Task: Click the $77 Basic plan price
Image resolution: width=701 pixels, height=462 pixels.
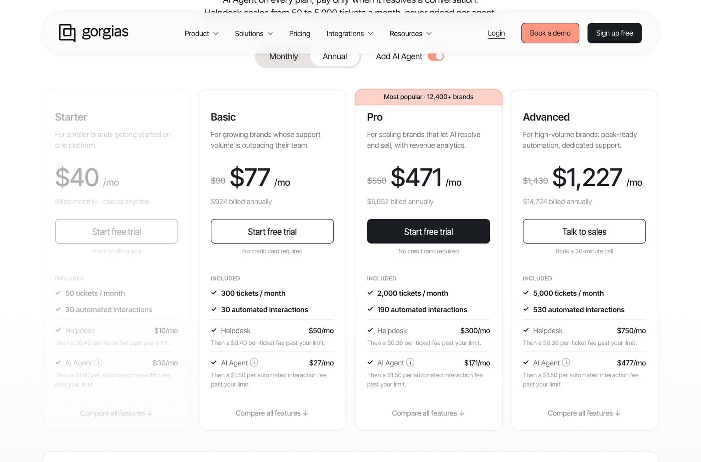Action: (x=250, y=177)
